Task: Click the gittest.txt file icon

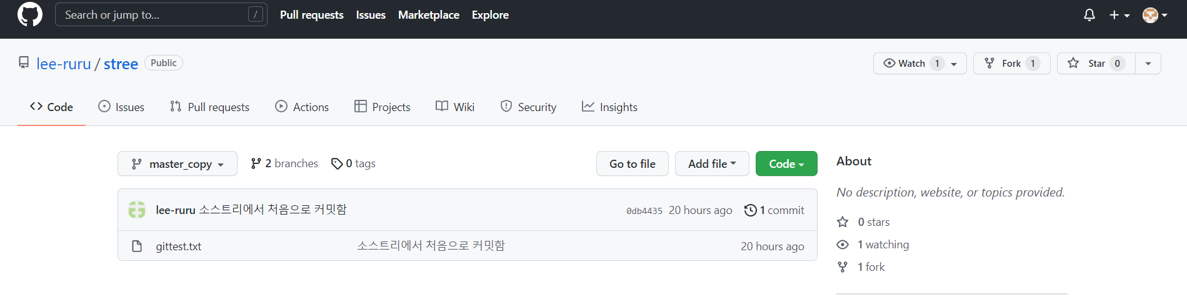Action: pos(137,246)
